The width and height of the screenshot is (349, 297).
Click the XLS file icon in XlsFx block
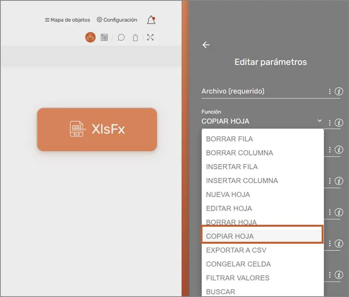pos(77,129)
